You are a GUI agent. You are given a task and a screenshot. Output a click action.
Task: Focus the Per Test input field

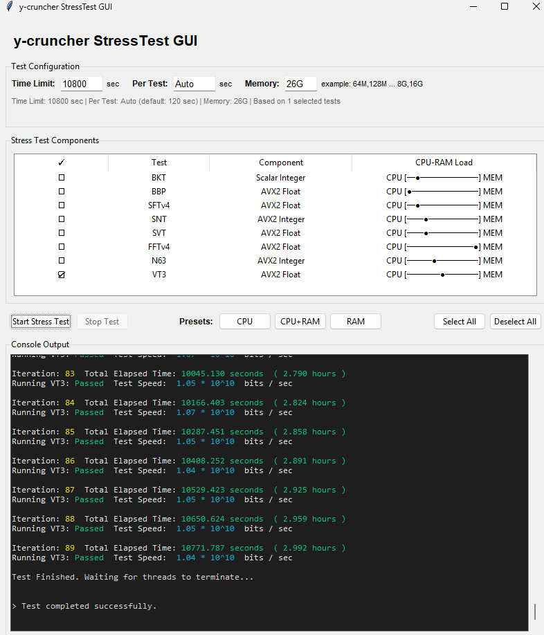click(x=194, y=84)
